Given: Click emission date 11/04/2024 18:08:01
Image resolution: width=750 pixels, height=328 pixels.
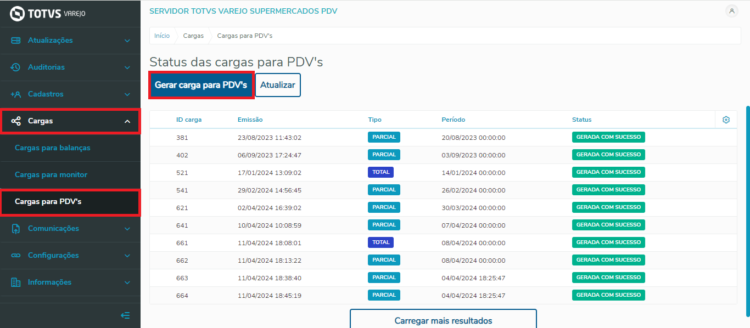Looking at the screenshot, I should click(270, 243).
